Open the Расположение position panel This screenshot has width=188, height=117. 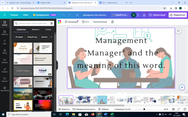pyautogui.click(x=100, y=22)
